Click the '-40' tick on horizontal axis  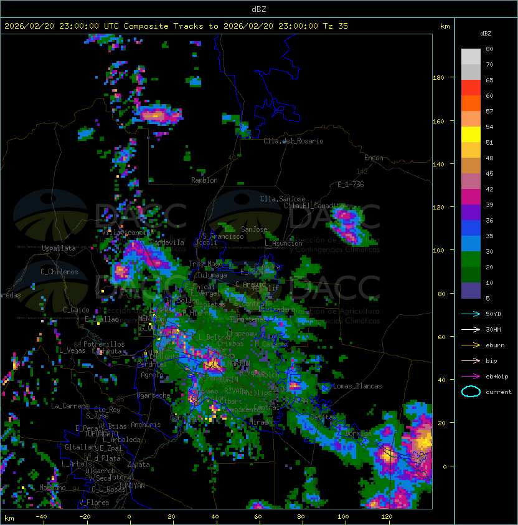(x=41, y=517)
